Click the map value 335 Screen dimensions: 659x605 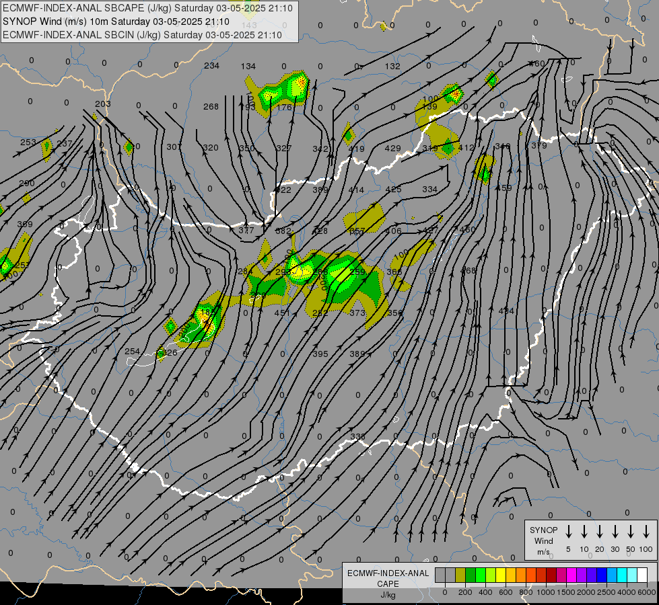[357, 437]
